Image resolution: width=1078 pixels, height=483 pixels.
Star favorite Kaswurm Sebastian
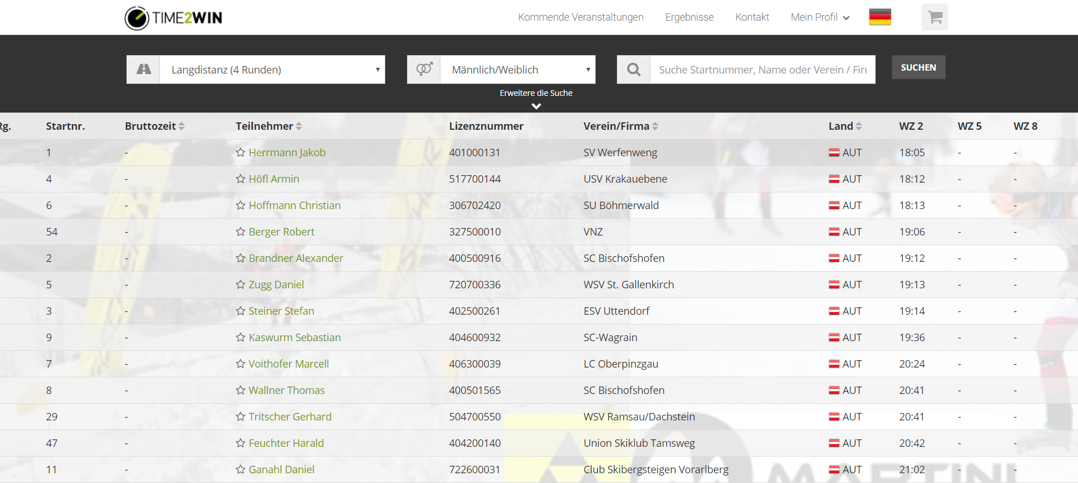coord(240,337)
